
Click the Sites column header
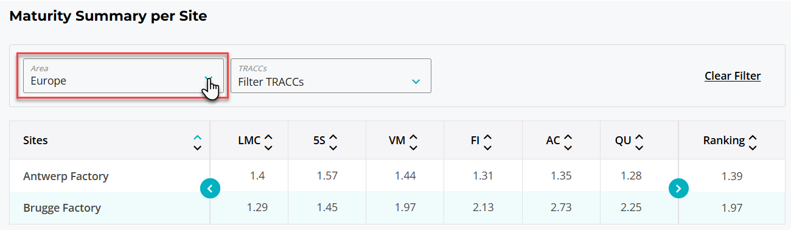click(x=35, y=141)
